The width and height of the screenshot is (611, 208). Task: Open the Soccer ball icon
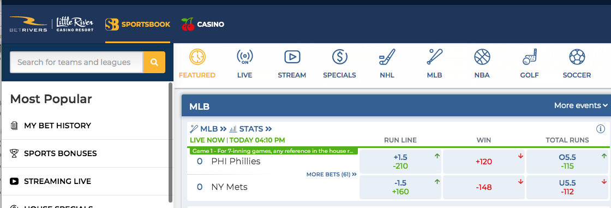[577, 57]
